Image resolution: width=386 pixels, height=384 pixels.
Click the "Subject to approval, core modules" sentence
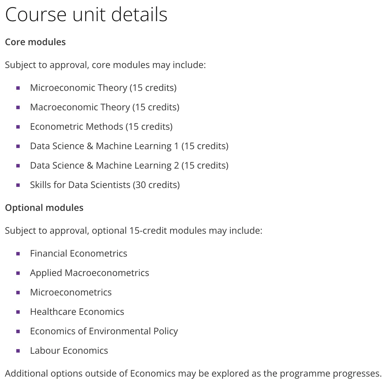[x=105, y=65]
